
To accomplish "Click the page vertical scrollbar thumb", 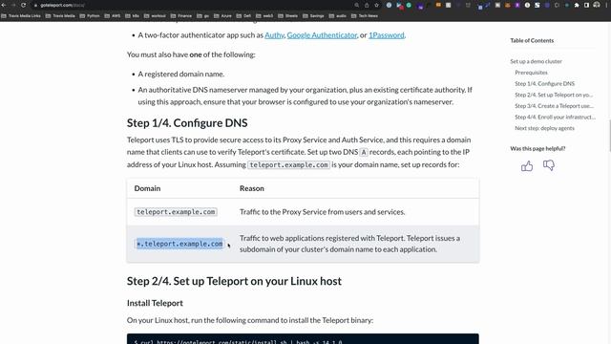I will click(609, 136).
